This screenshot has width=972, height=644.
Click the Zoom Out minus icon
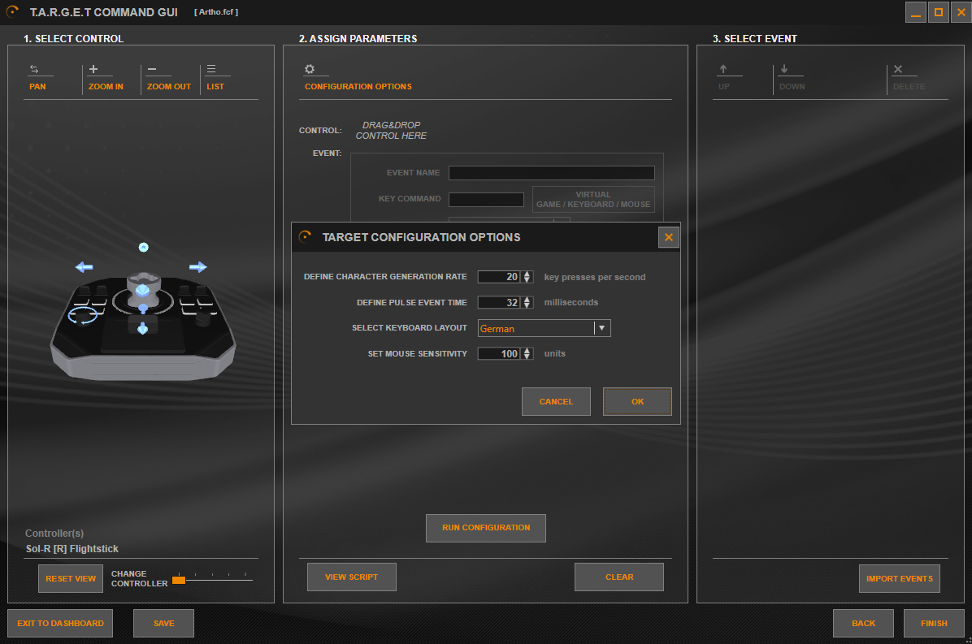pyautogui.click(x=153, y=70)
